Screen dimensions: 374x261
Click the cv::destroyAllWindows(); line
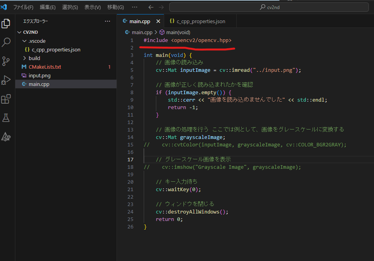click(192, 212)
